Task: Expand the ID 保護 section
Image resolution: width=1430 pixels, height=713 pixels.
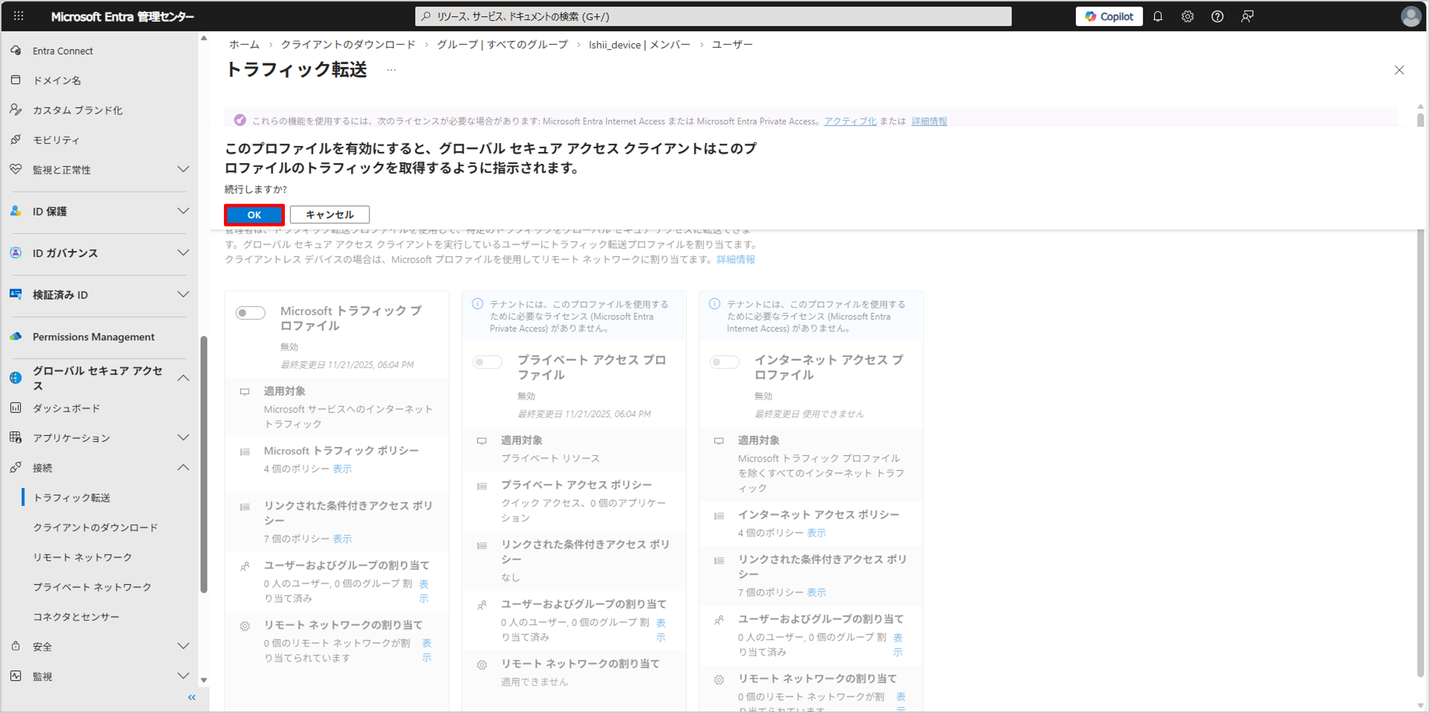Action: click(183, 211)
